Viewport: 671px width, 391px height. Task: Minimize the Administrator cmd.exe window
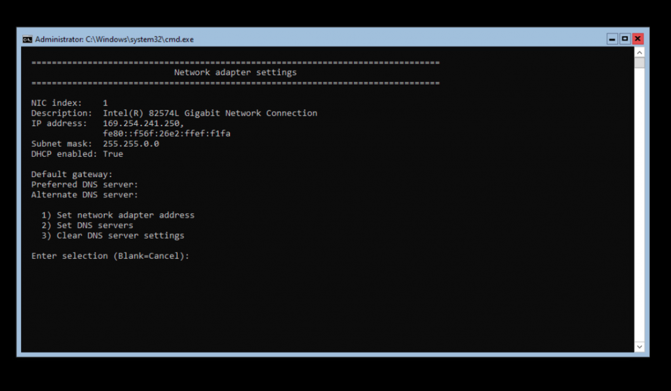tap(612, 39)
